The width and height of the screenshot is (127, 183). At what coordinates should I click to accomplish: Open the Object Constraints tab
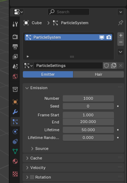click(x=15, y=141)
